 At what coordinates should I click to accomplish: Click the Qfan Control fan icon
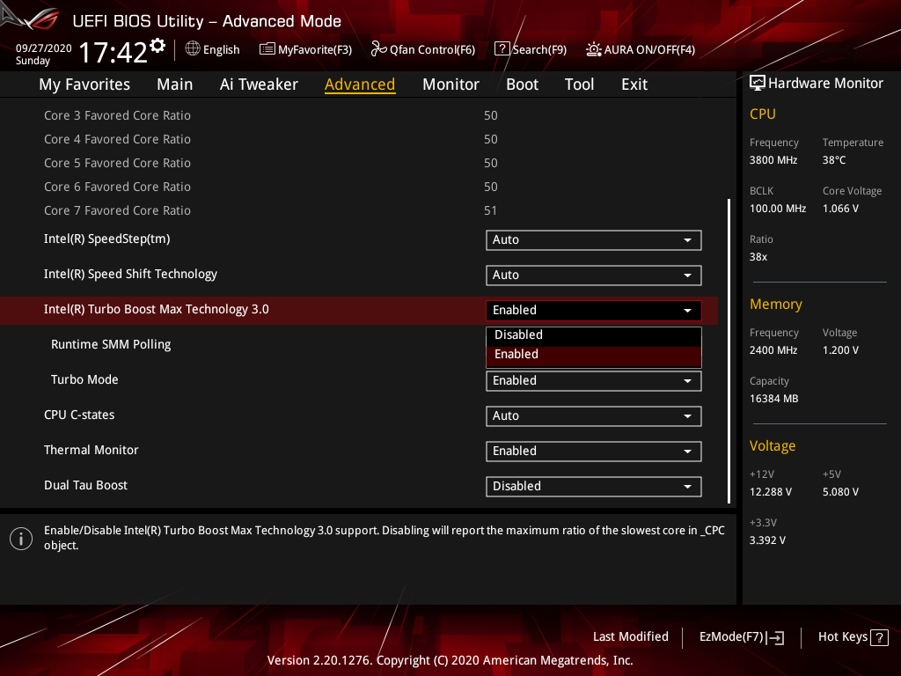click(x=378, y=49)
